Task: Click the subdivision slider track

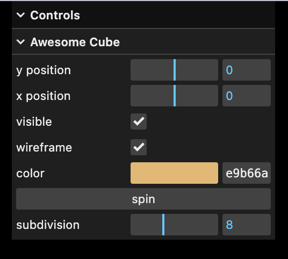Action: (x=174, y=225)
